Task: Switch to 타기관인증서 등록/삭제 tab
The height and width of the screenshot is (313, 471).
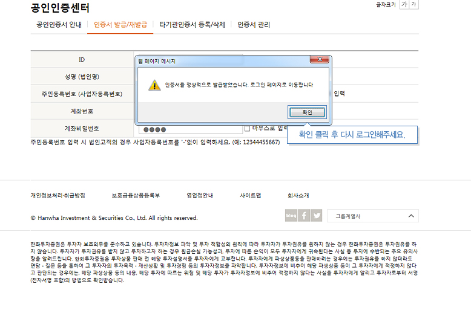Action: click(192, 25)
